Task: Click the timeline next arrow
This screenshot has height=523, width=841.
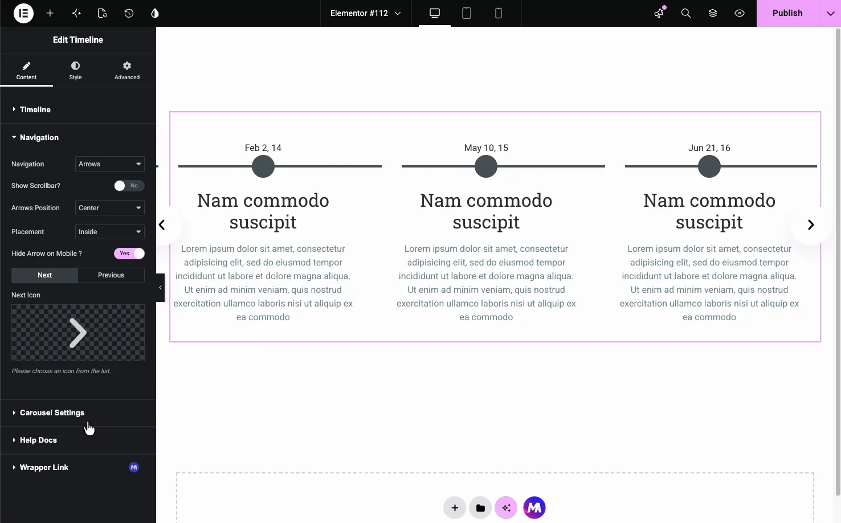Action: (x=810, y=225)
